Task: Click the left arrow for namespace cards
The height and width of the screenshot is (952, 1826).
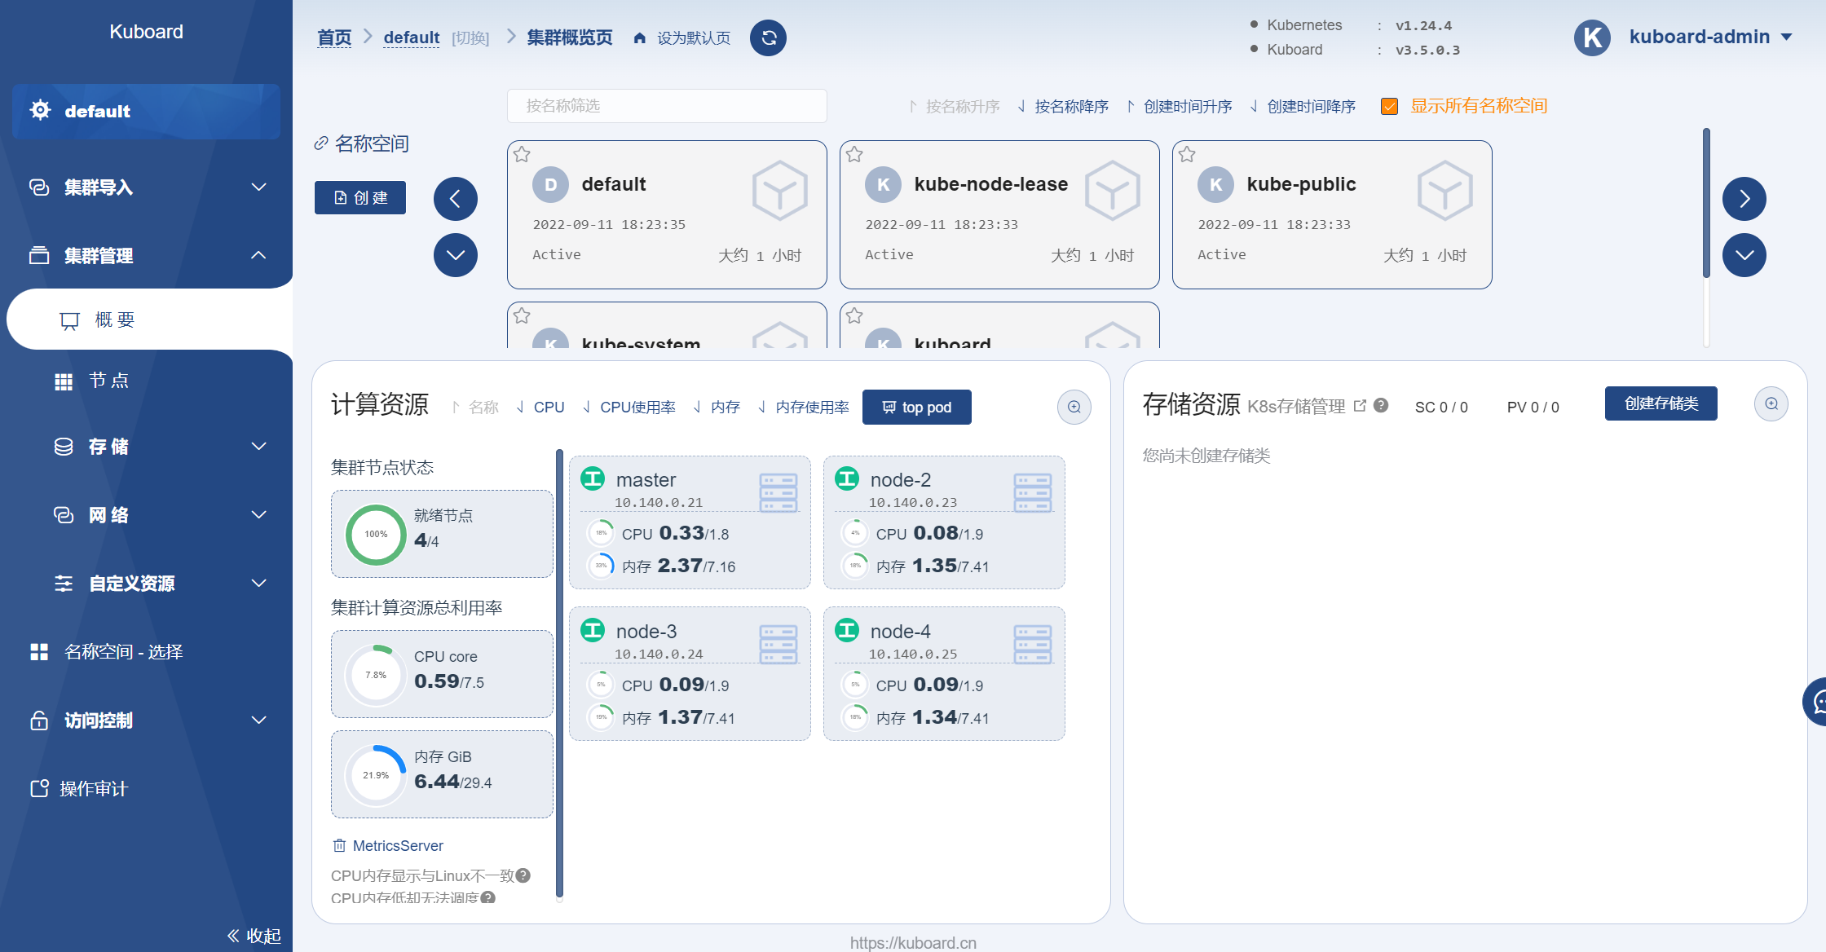Action: click(456, 199)
